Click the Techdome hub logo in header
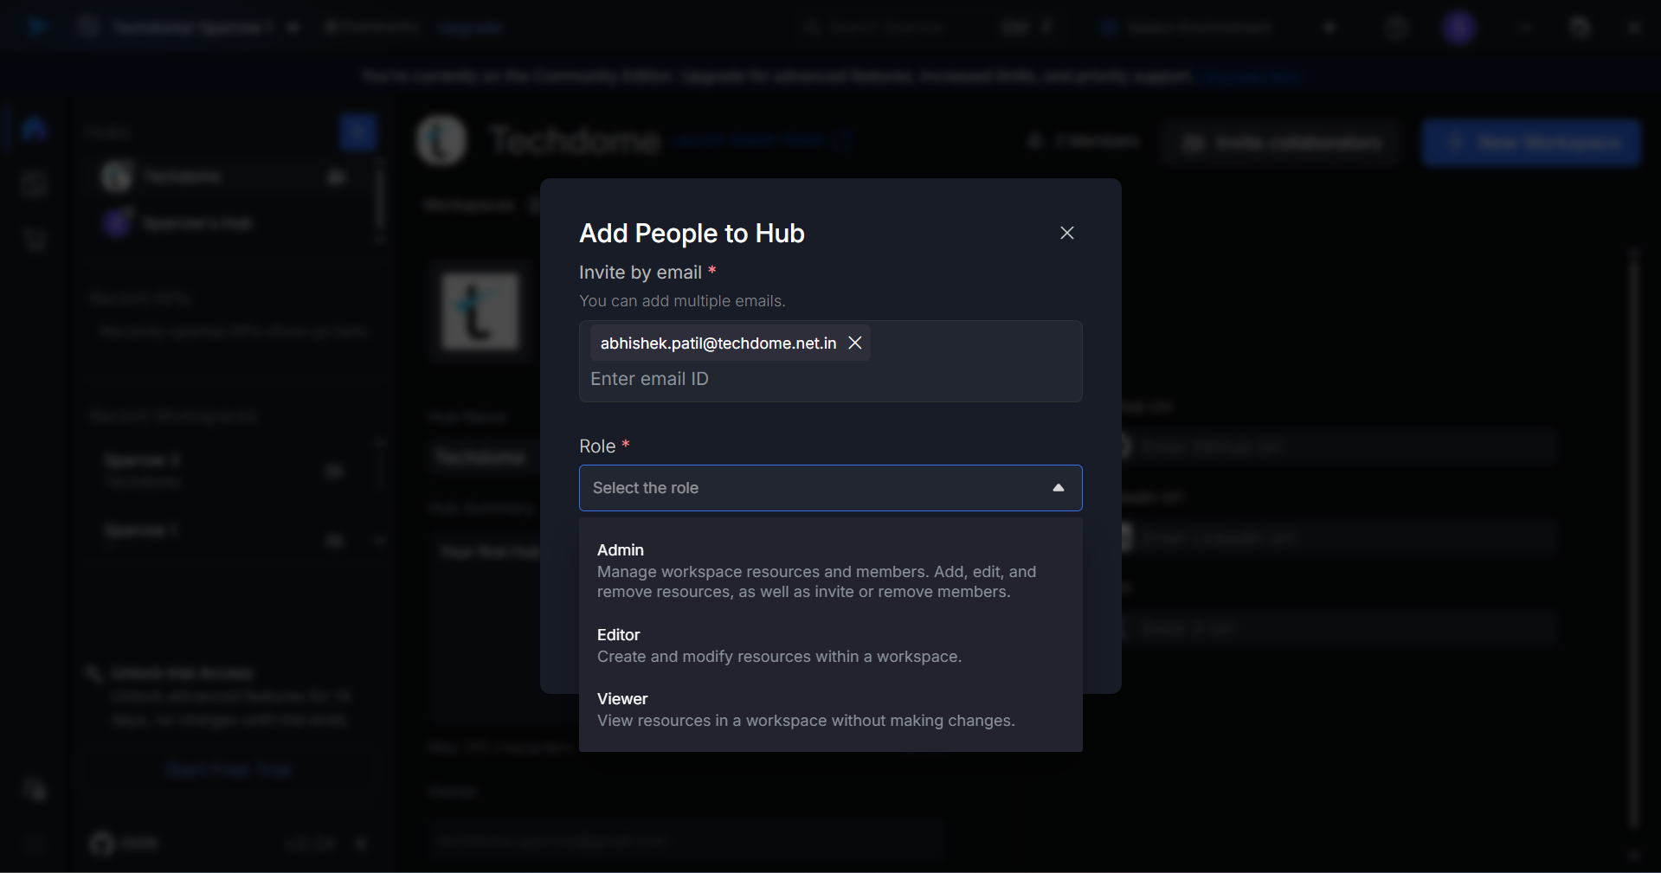The image size is (1661, 873). click(x=441, y=140)
